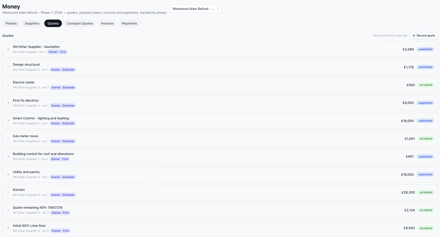440x237 pixels.
Task: Switch to the Compare Quotes tab
Action: click(80, 23)
